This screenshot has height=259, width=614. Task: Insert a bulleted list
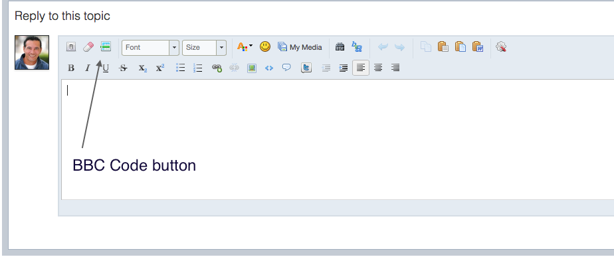coord(181,68)
